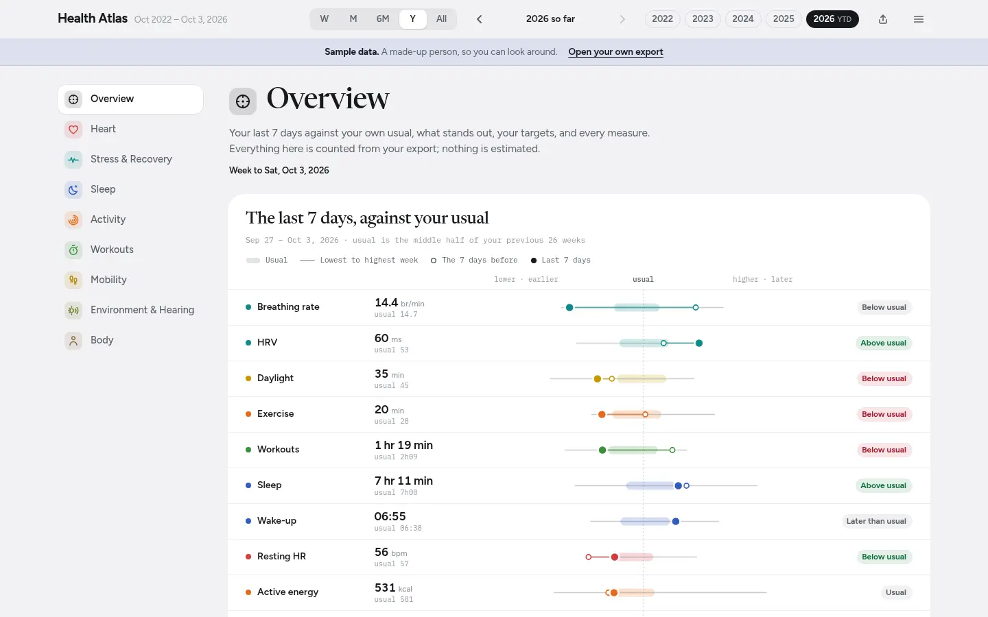Screen dimensions: 988x617
Task: Click the Workouts '1 hr 19 min' value
Action: [x=403, y=446]
